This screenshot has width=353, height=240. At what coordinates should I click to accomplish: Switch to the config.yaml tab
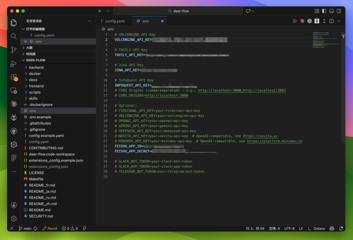(x=114, y=21)
